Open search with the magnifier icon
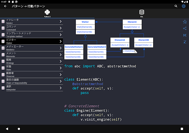Image resolution: width=189 pixels, height=133 pixels. pos(176,6)
